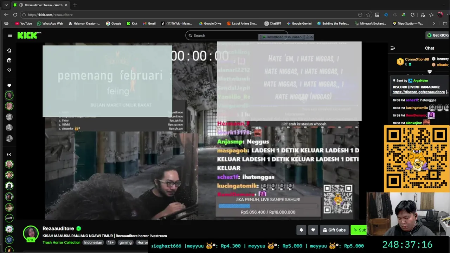Select the 18+ tag
This screenshot has height=253, width=450.
(x=111, y=242)
